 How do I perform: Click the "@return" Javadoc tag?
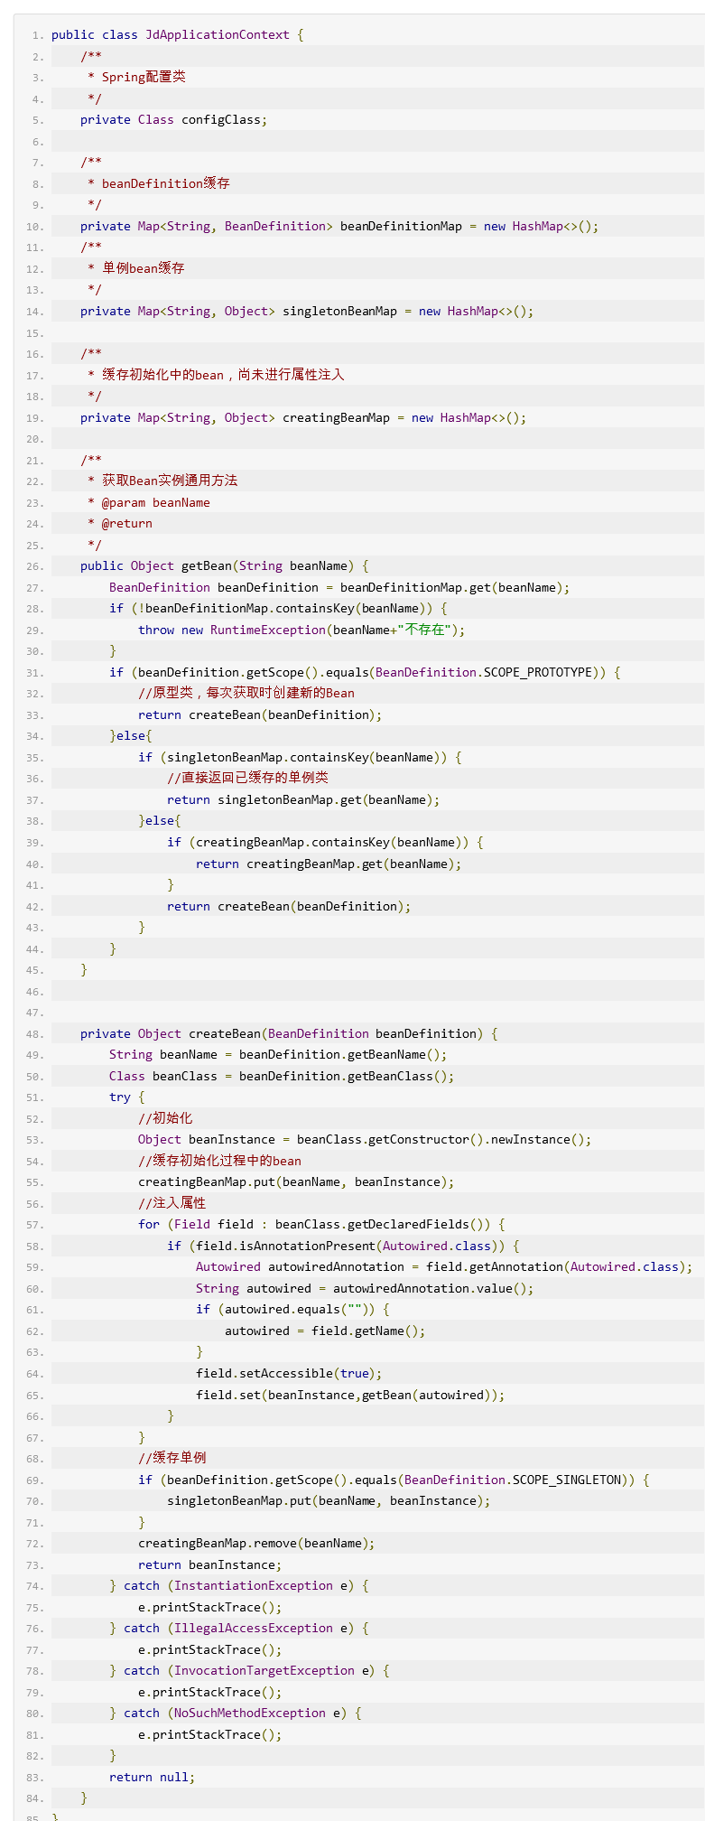[127, 524]
